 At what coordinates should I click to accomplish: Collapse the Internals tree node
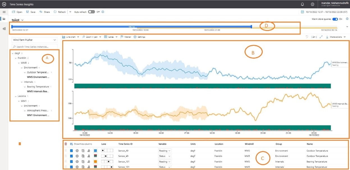pyautogui.click(x=22, y=82)
